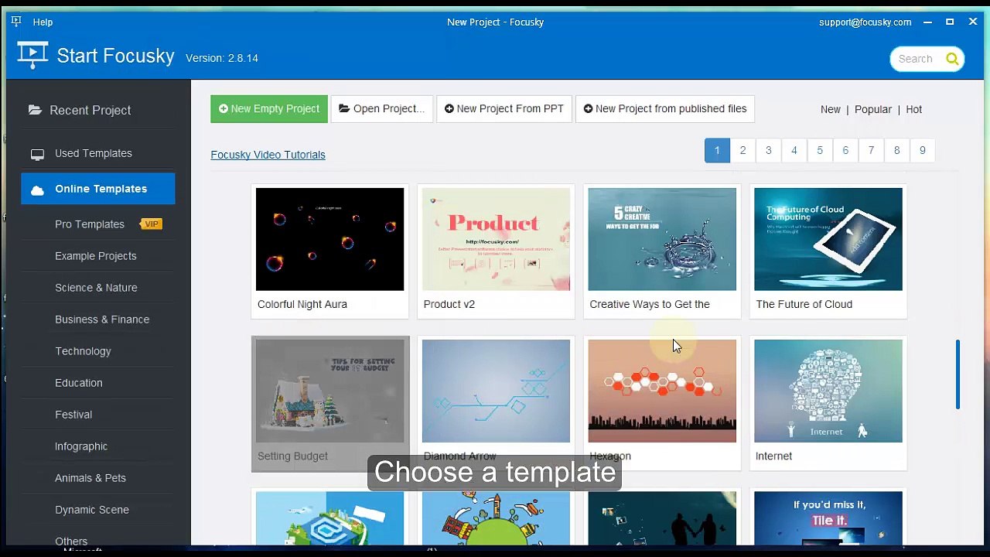Select Colorful Night Aura template thumbnail
Image resolution: width=990 pixels, height=557 pixels.
click(329, 239)
